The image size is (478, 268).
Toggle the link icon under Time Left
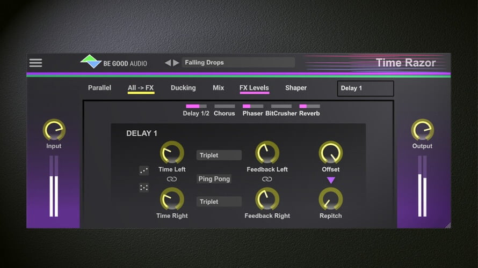[x=172, y=179]
